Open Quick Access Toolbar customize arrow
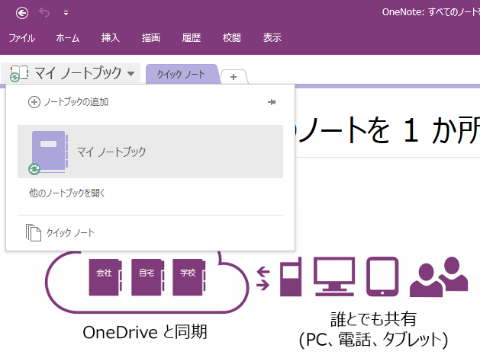 (66, 13)
